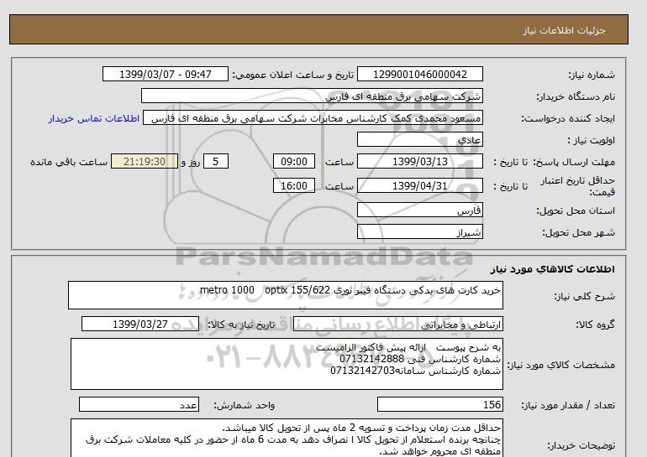The height and width of the screenshot is (457, 647).
Task: Select the section heading 'اطلاعات کالاهای مورد نیاز'
Action: (553, 269)
